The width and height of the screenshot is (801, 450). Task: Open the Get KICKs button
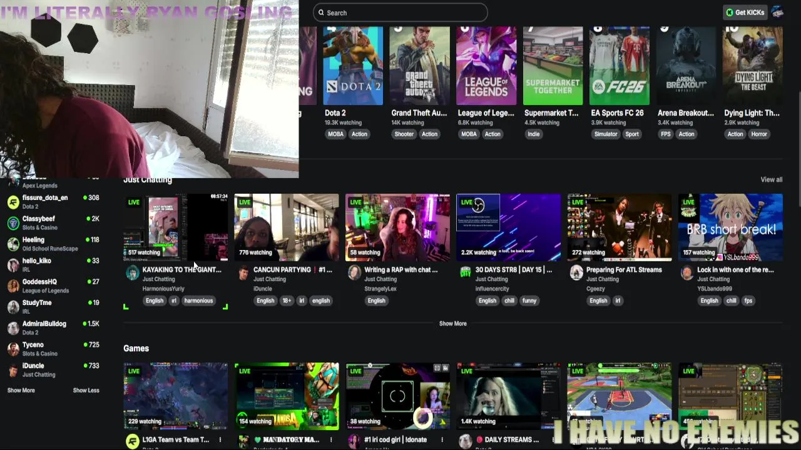[x=745, y=12]
